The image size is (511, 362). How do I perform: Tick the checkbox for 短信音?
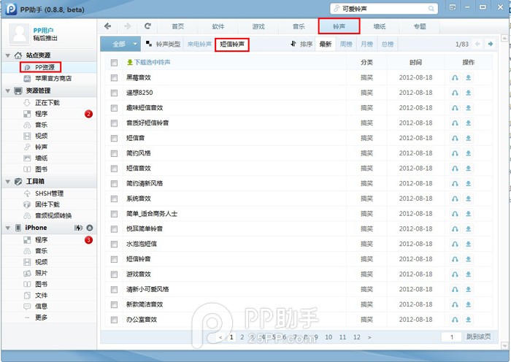(x=114, y=139)
